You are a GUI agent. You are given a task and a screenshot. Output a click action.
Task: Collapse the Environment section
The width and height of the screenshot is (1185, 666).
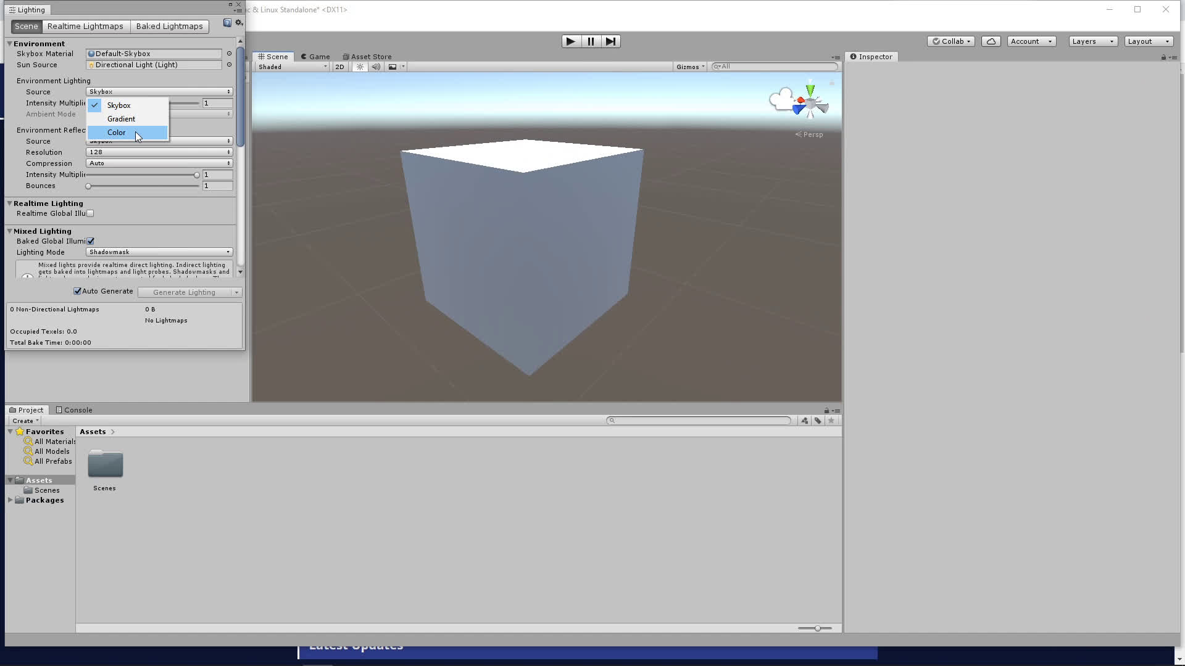(10, 44)
